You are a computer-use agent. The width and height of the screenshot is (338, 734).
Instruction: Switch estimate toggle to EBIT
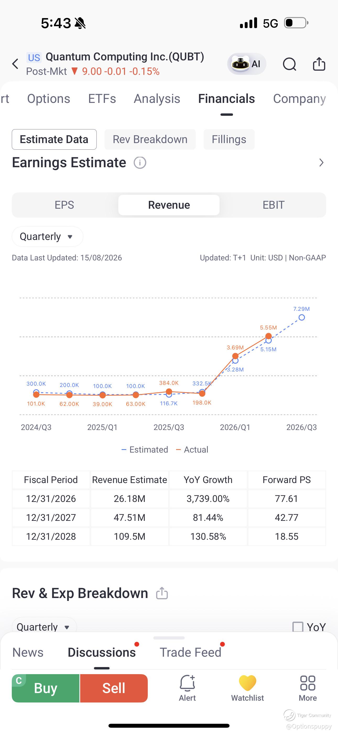(x=274, y=205)
